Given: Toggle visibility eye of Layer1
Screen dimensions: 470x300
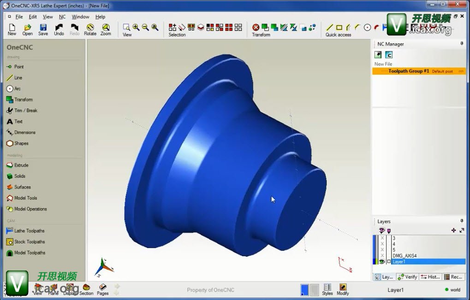Looking at the screenshot, I should tap(382, 262).
